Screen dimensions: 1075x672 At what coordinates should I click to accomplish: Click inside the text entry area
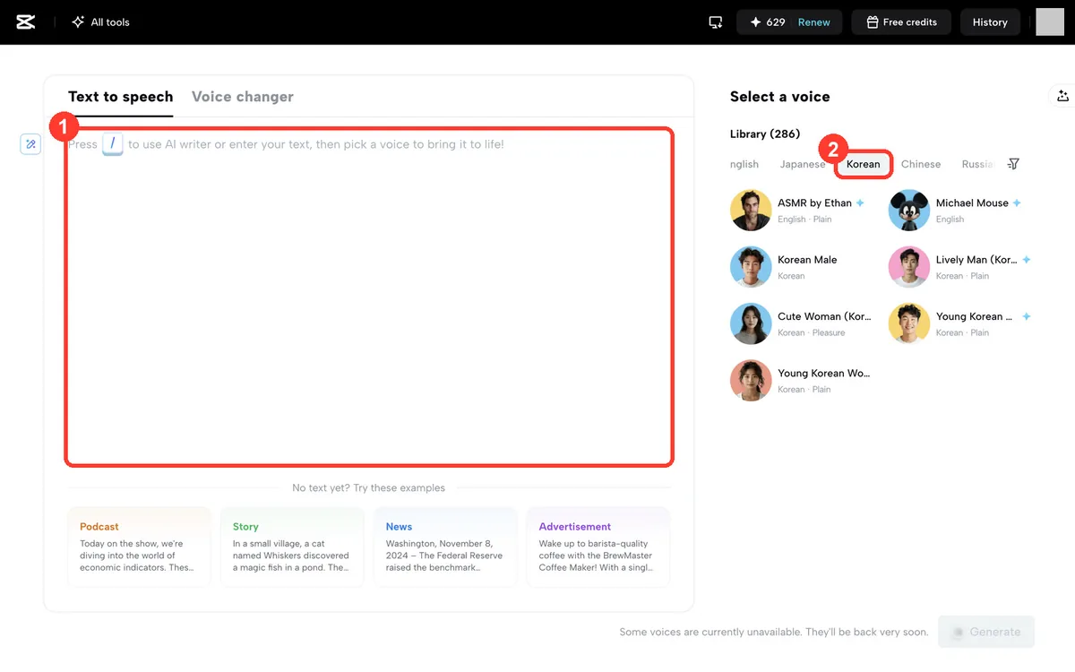369,297
